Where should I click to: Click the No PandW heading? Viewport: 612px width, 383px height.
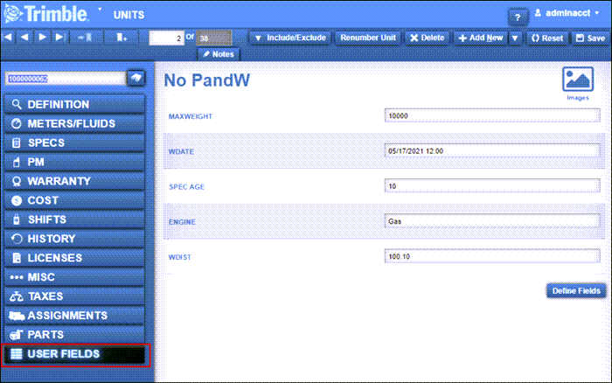[207, 80]
